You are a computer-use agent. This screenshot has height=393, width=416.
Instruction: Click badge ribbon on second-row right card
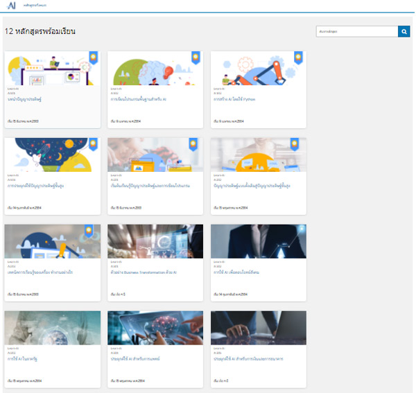pyautogui.click(x=298, y=144)
